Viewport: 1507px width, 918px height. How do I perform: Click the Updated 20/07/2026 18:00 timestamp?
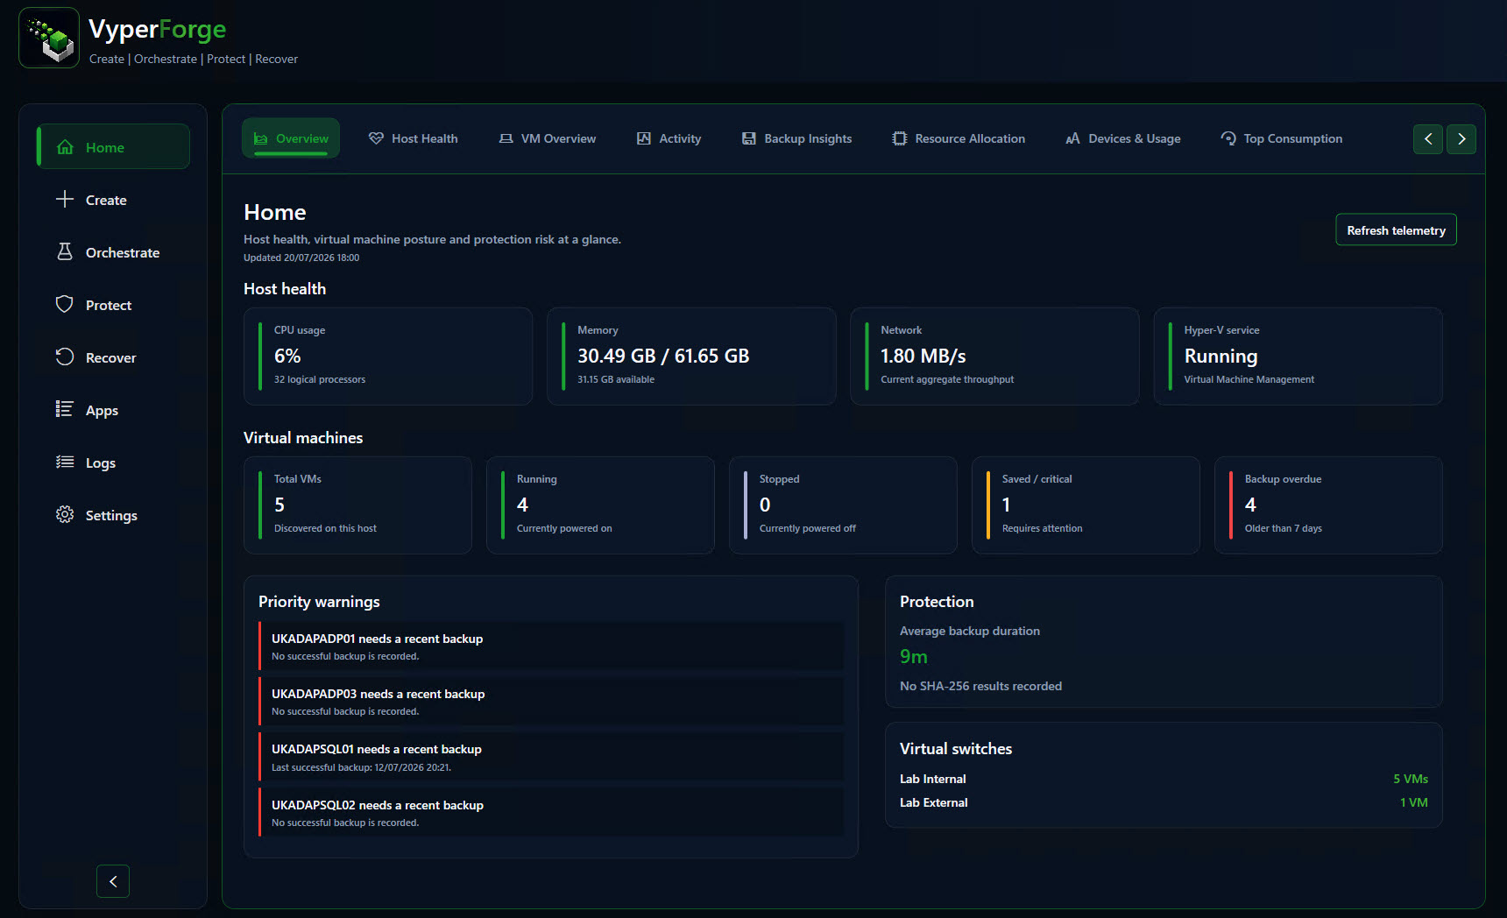pyautogui.click(x=301, y=258)
